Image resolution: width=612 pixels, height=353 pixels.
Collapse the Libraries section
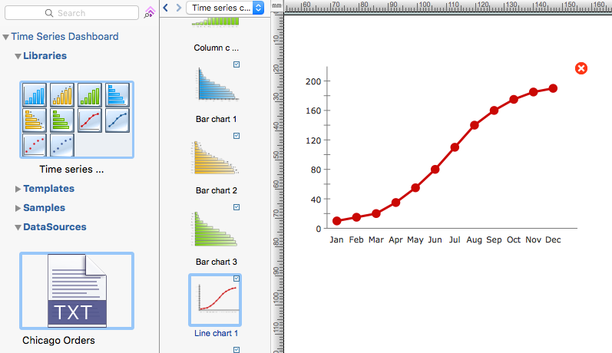point(18,56)
